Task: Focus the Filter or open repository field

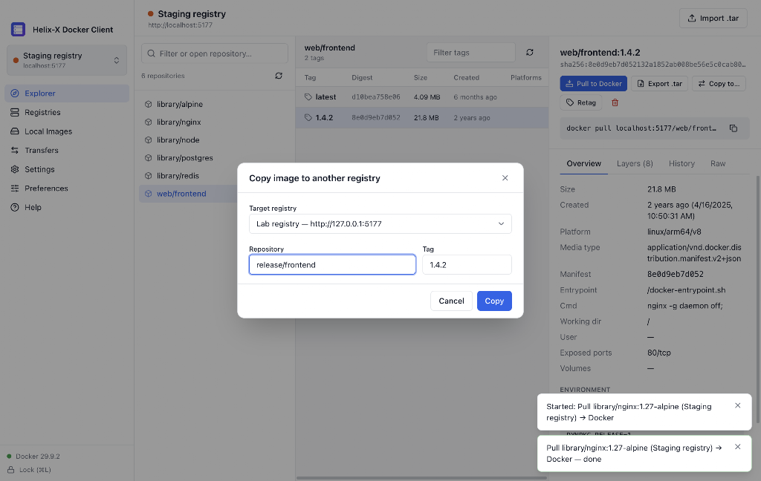Action: 215,53
